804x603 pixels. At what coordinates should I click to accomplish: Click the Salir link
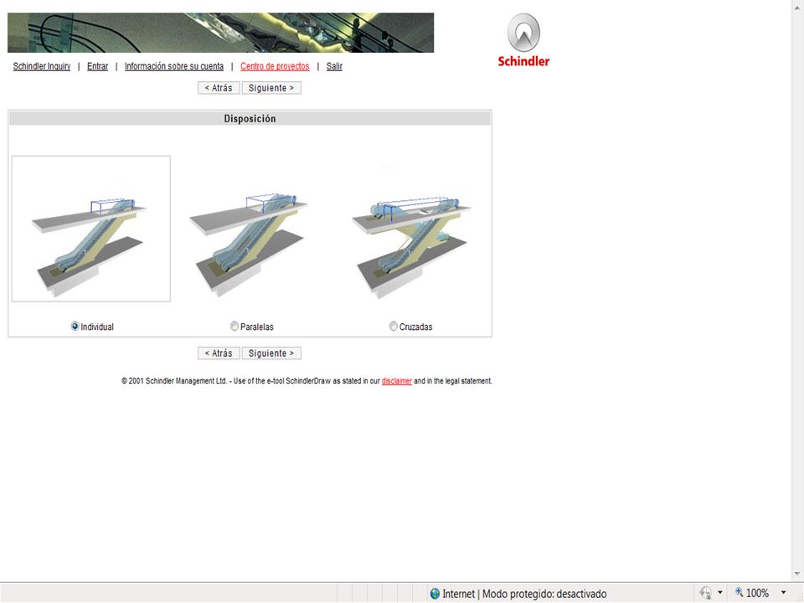[334, 66]
